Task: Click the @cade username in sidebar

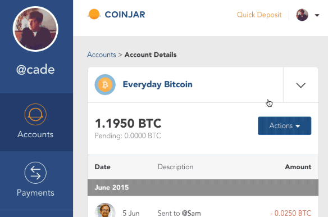Action: click(35, 70)
